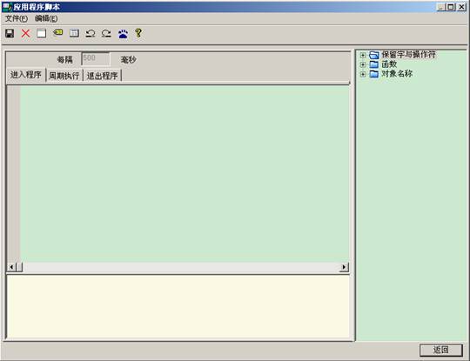The image size is (470, 361).
Task: Click the undo arrow icon
Action: 91,33
